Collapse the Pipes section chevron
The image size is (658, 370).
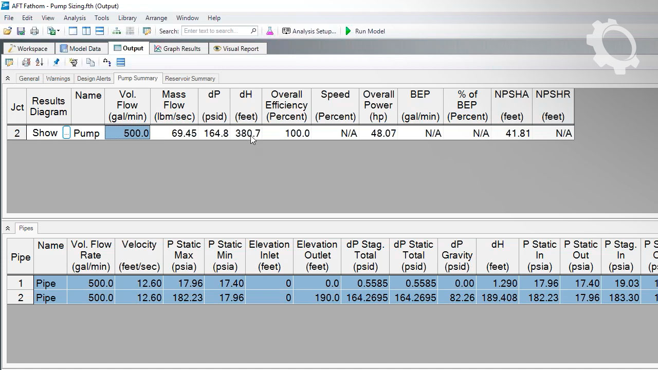pos(8,228)
